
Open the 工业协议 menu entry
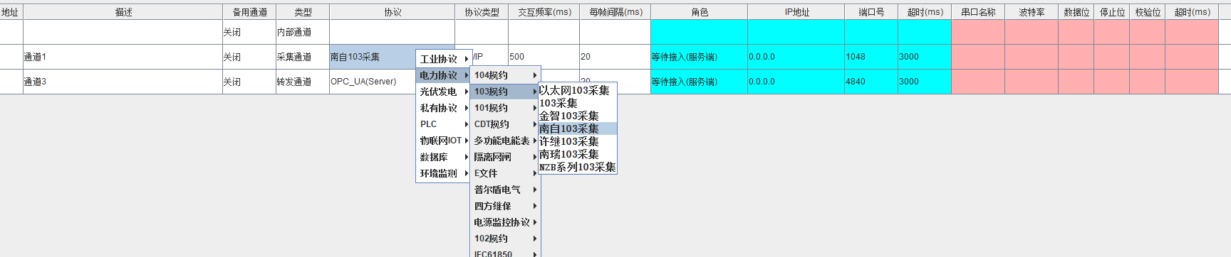(444, 59)
